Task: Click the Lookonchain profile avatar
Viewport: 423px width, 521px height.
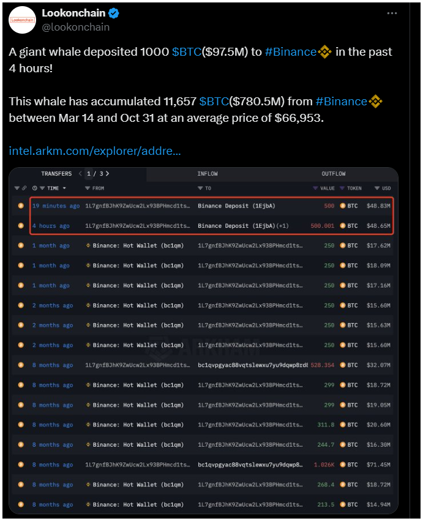Action: click(22, 20)
